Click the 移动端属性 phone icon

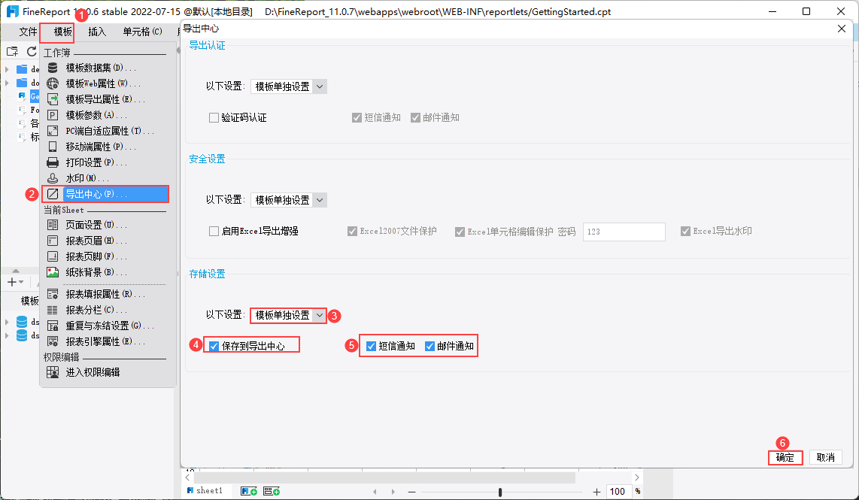pyautogui.click(x=53, y=147)
